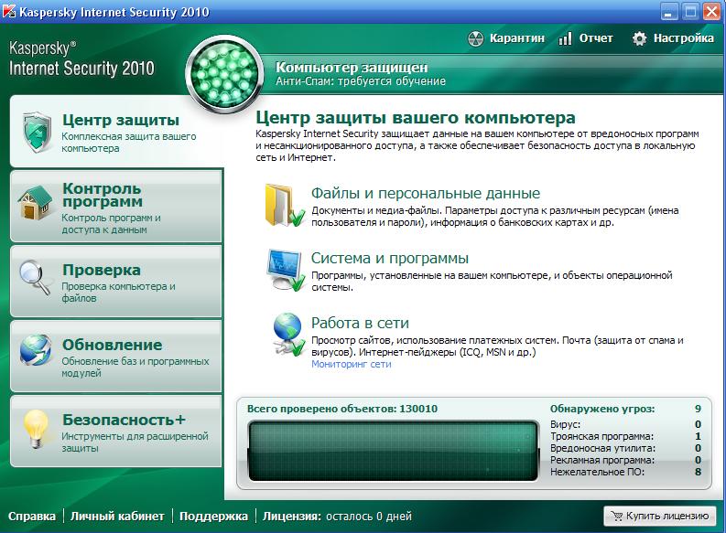Screen dimensions: 726x533
Task: Click the shopping cart icon on Купить лицензию
Action: (616, 516)
